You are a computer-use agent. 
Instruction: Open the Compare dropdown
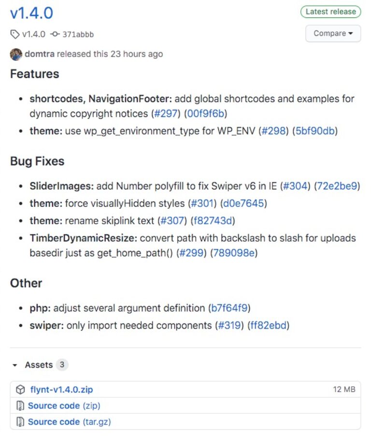[333, 33]
